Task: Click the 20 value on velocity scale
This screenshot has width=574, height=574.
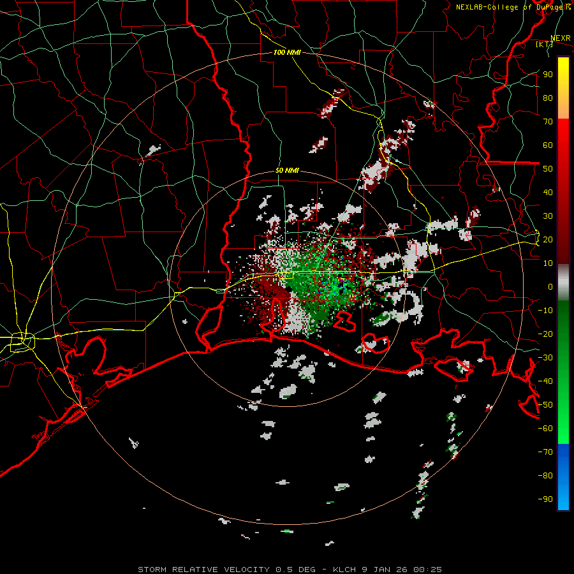Action: (548, 240)
